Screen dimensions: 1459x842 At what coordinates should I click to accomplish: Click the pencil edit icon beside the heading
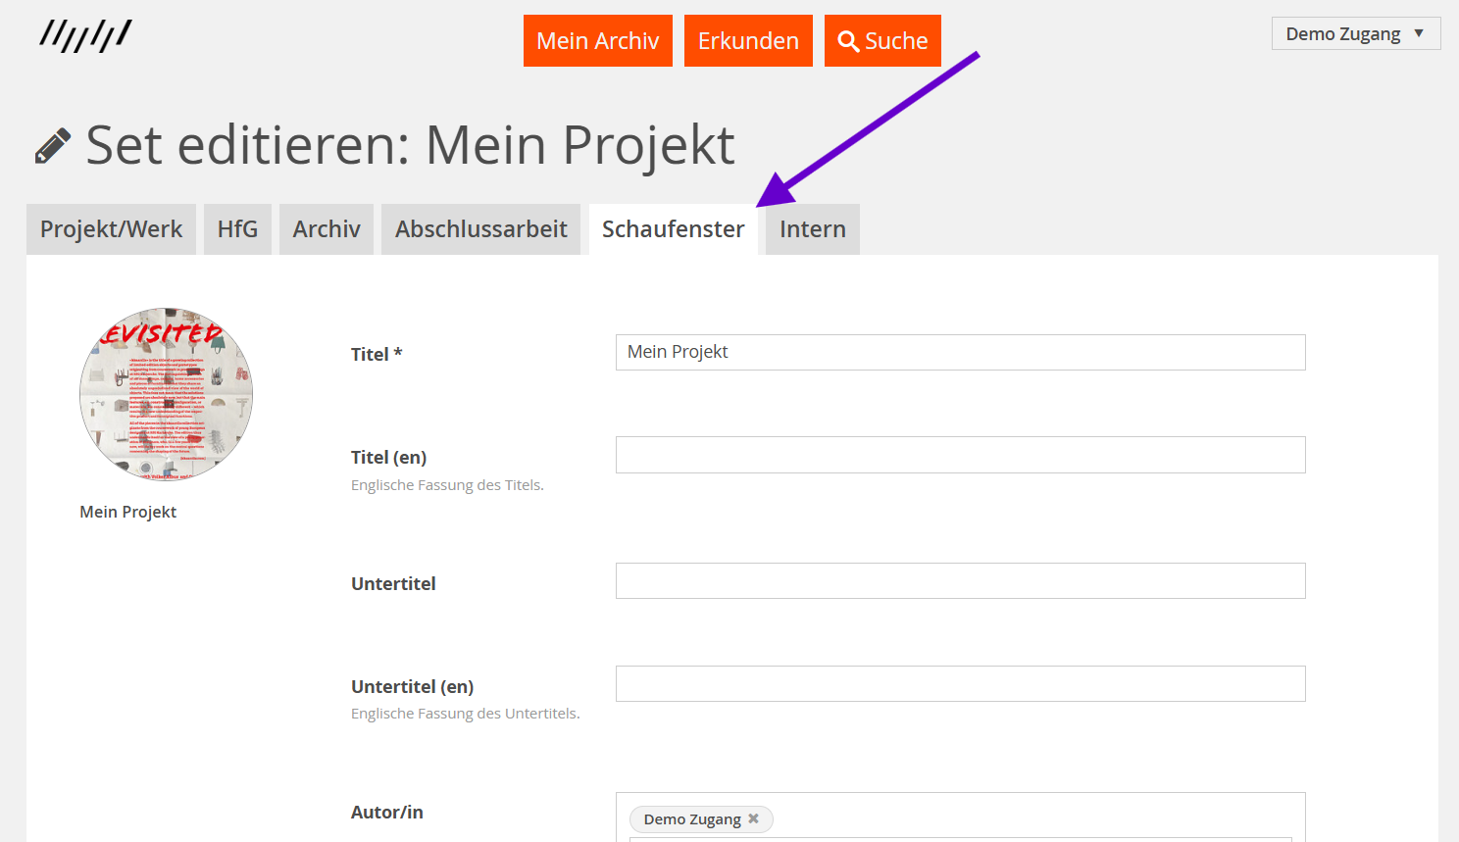(x=52, y=143)
